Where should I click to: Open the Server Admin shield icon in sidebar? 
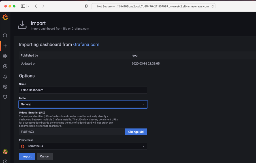5,97
